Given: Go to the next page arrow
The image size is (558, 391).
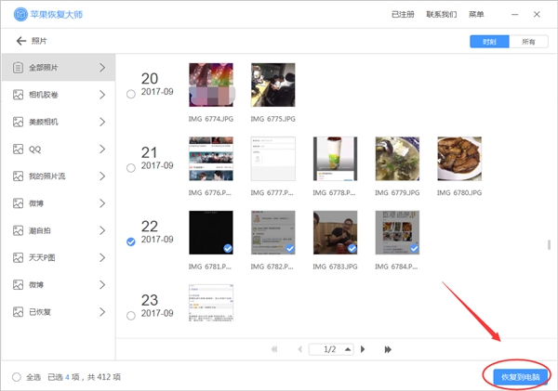Looking at the screenshot, I should point(363,349).
